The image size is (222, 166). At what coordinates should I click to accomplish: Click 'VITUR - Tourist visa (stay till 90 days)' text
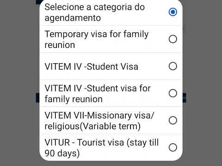pyautogui.click(x=101, y=148)
